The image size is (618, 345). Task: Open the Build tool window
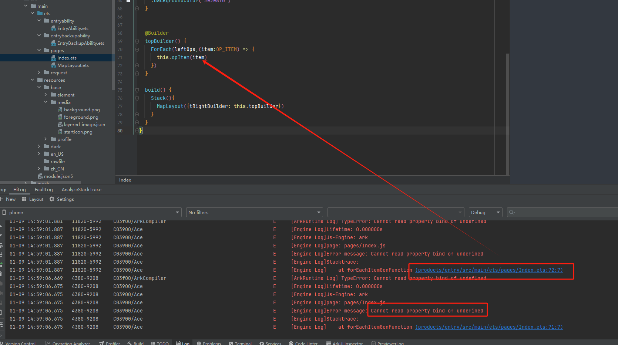click(x=135, y=343)
